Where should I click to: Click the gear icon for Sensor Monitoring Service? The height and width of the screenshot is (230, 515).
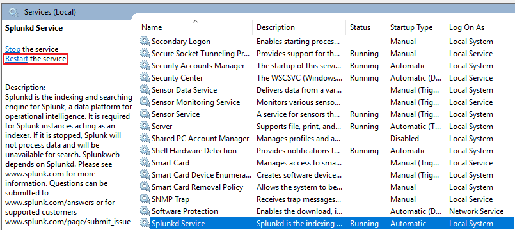(145, 102)
